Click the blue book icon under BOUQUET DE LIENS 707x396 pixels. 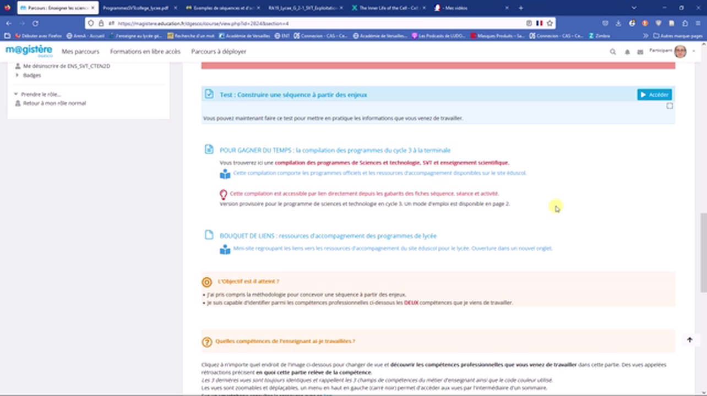tap(225, 249)
